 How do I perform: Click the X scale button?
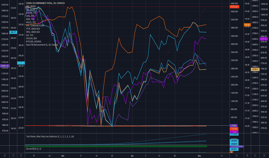(x=5, y=155)
